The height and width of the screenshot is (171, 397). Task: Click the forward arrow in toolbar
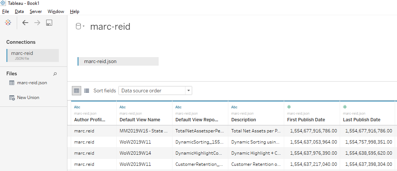click(37, 23)
